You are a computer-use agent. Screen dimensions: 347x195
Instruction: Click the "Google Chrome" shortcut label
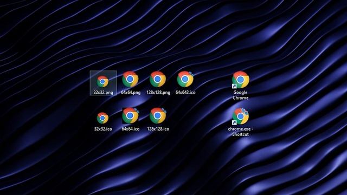(x=240, y=95)
